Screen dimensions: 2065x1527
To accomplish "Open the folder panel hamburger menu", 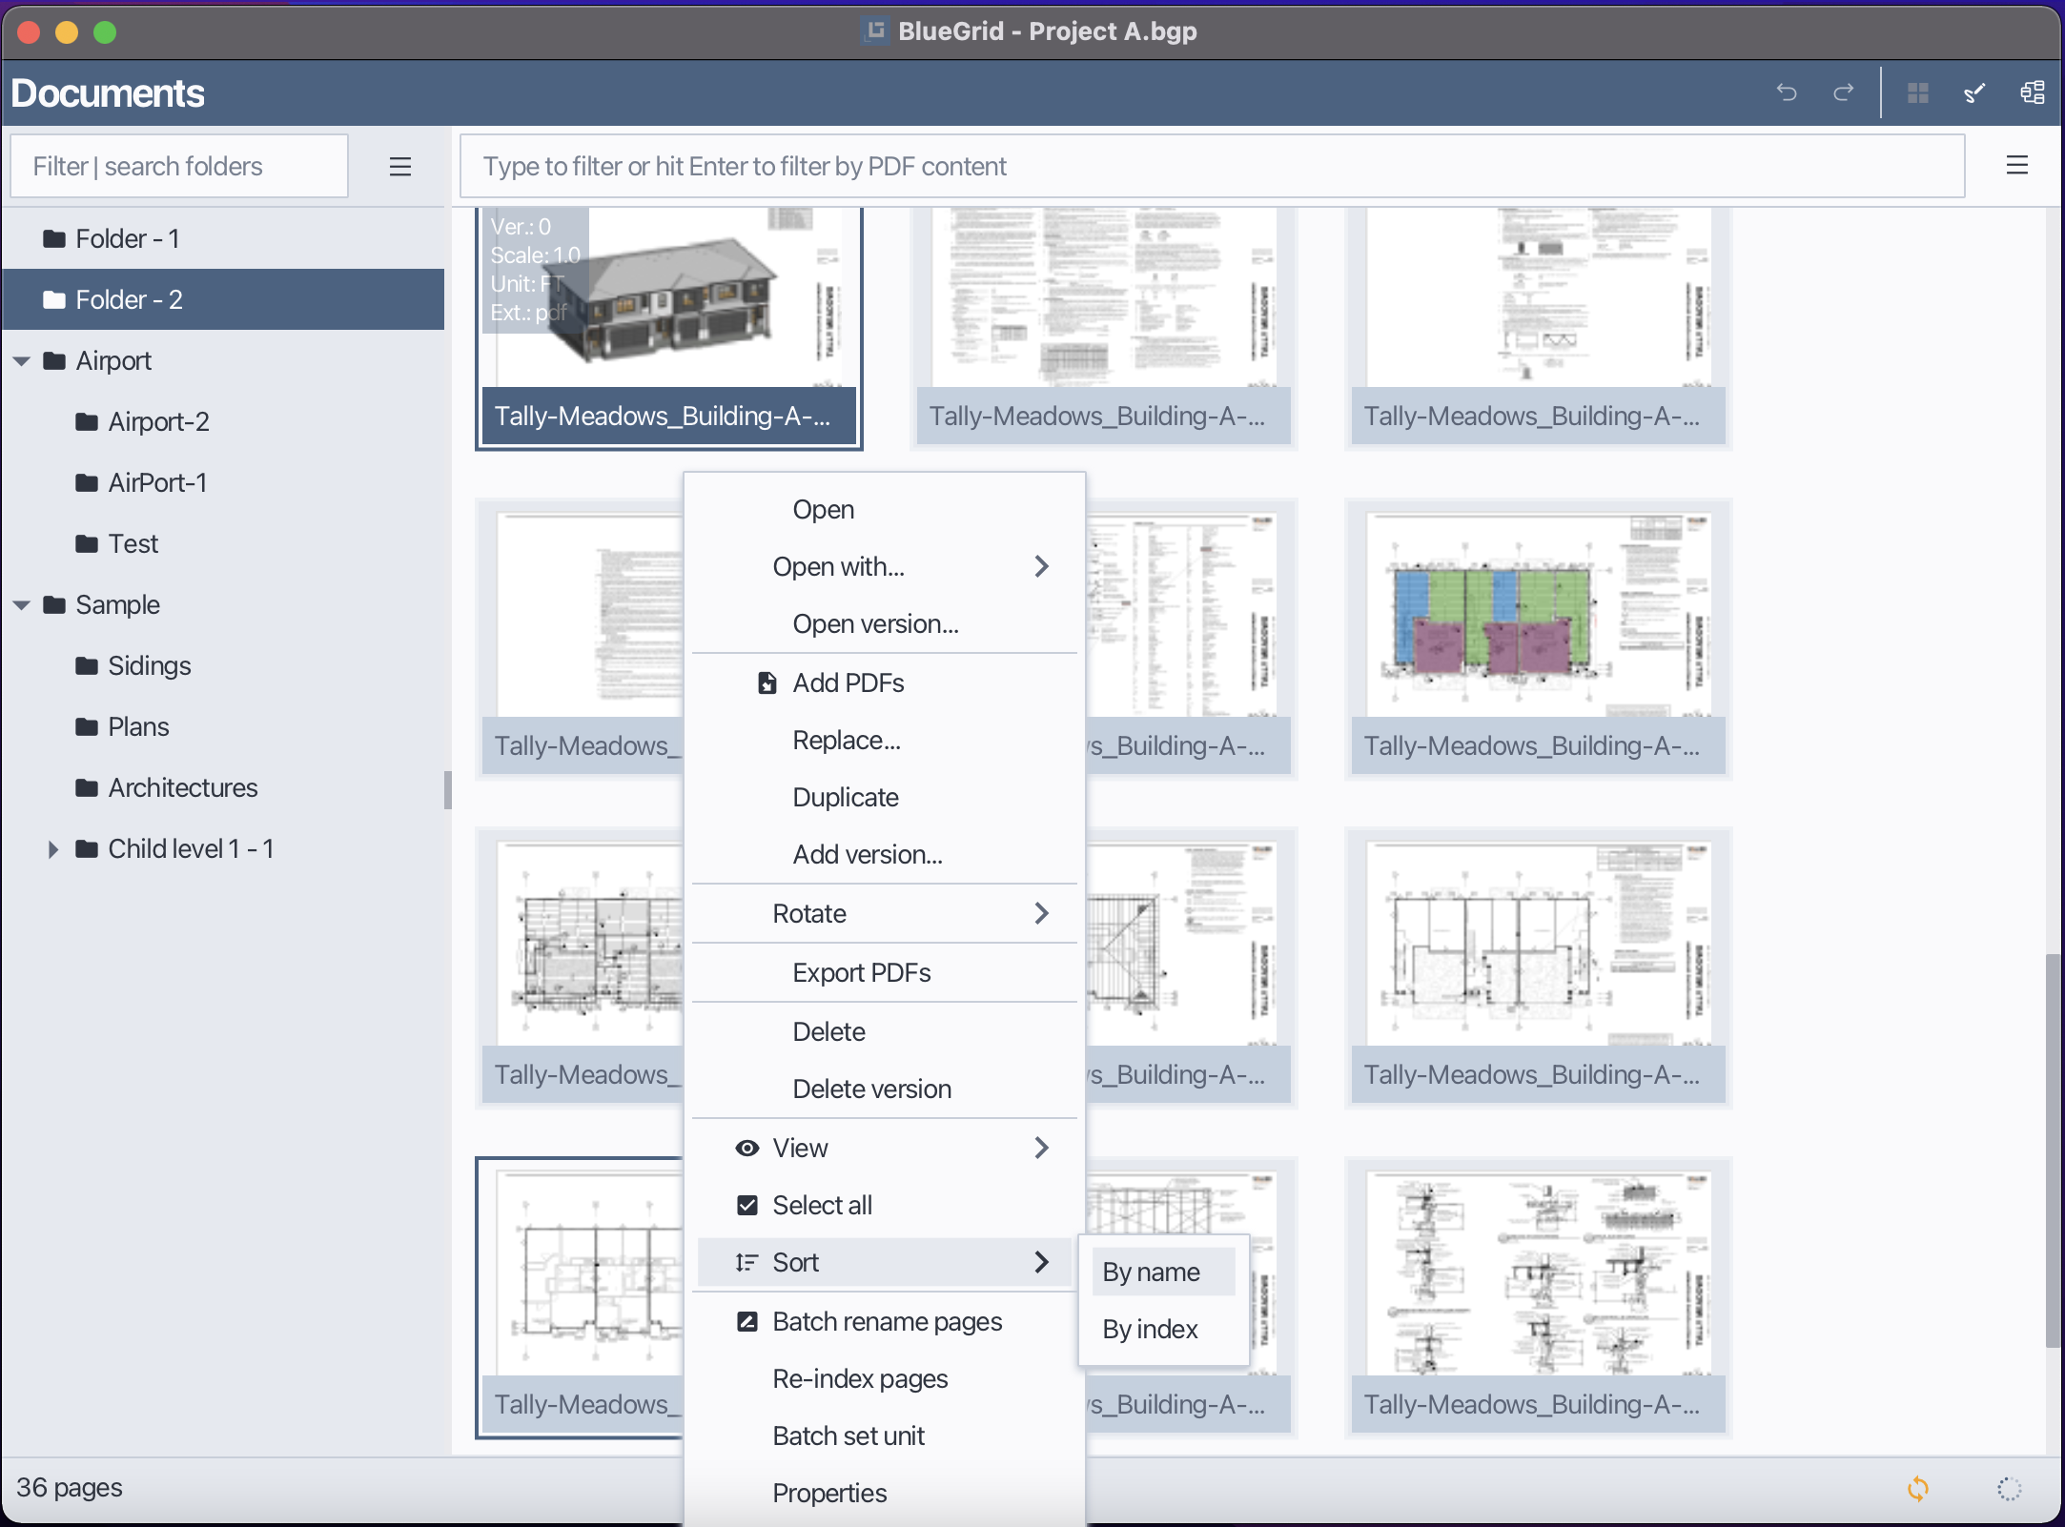I will pos(400,166).
